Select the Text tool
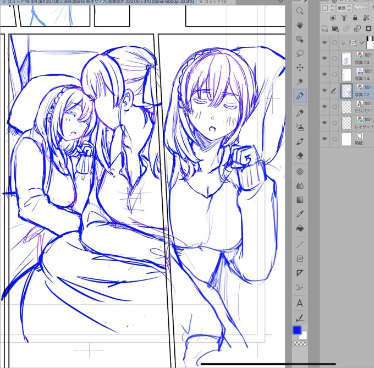This screenshot has height=368, width=374. tap(300, 304)
